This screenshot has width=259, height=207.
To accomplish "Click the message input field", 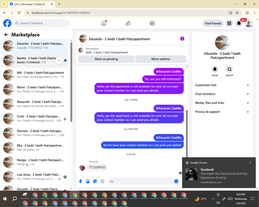I will pos(141,181).
